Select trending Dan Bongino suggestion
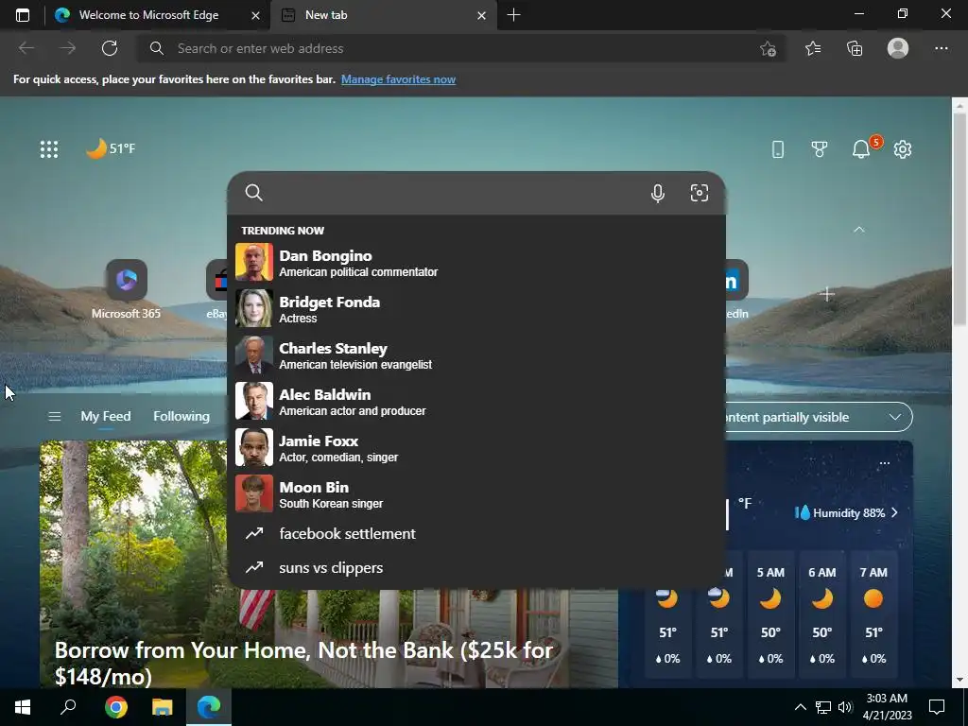Image resolution: width=968 pixels, height=726 pixels. (476, 263)
